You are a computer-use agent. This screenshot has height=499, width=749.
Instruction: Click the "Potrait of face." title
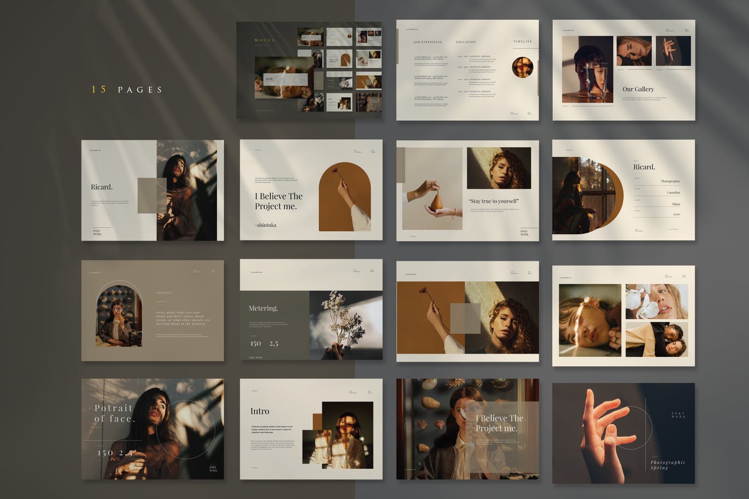click(114, 413)
